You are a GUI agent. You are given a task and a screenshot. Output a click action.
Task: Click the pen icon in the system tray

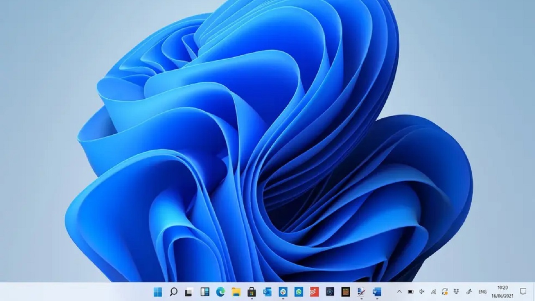click(469, 292)
